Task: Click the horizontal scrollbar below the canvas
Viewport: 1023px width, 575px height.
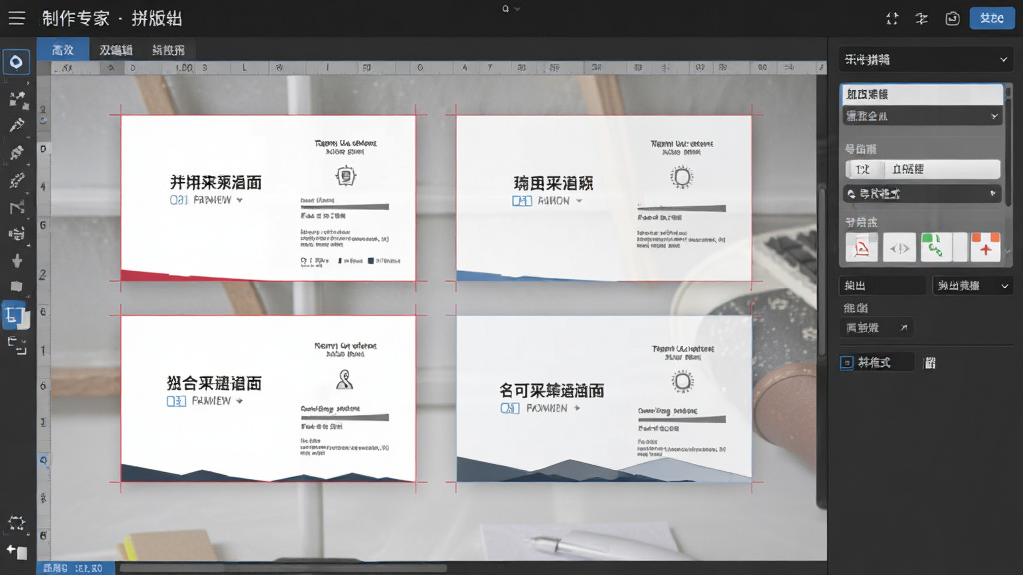Action: pyautogui.click(x=283, y=568)
